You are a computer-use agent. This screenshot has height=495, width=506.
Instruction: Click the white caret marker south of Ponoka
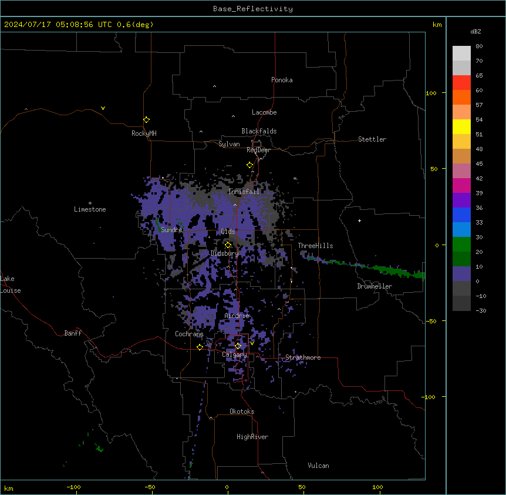click(214, 86)
